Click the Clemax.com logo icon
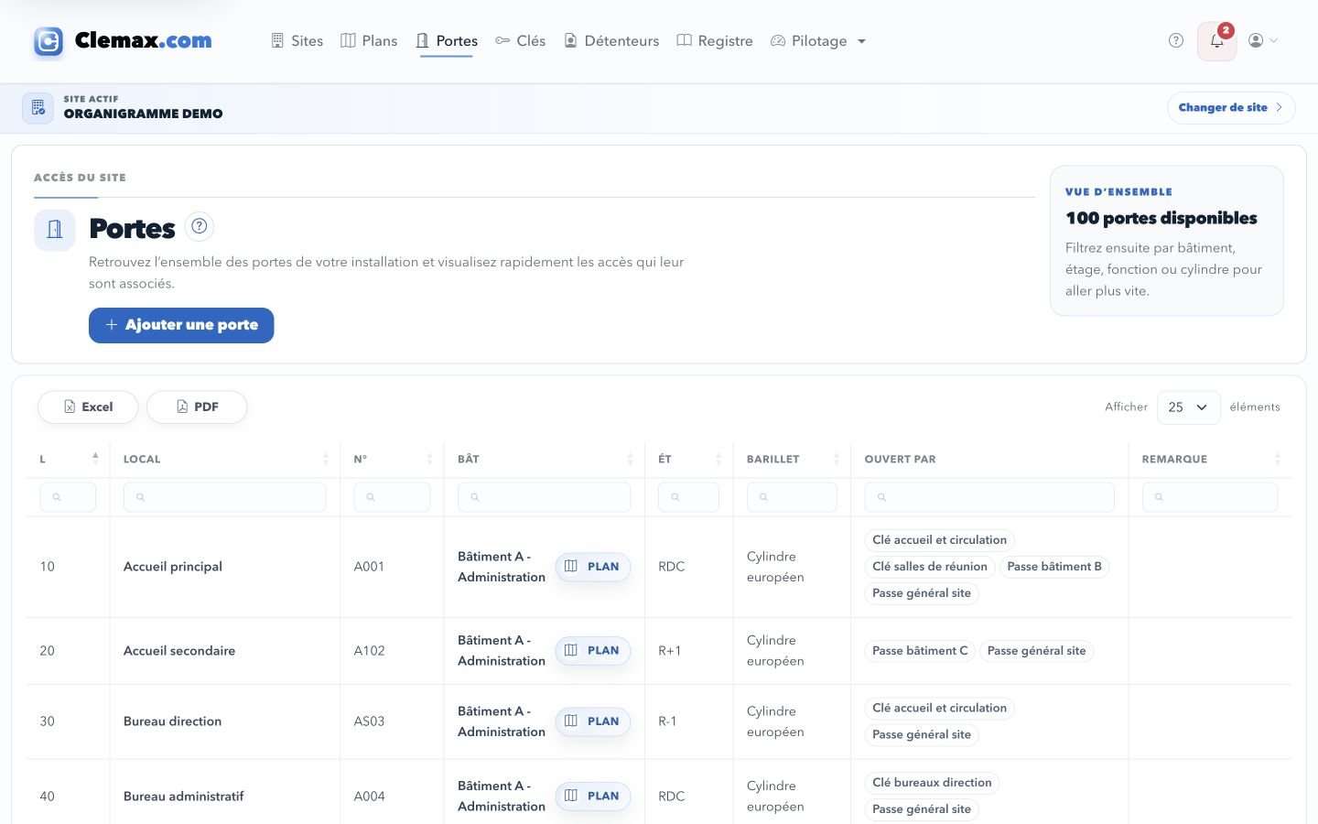 coord(49,41)
